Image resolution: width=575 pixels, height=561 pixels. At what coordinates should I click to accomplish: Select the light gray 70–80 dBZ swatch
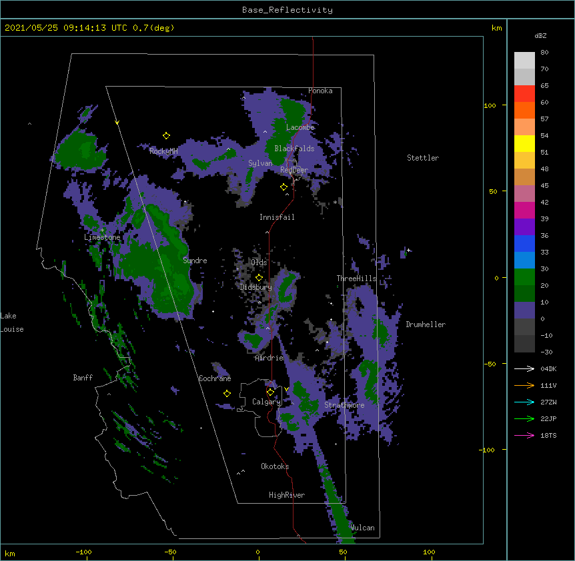pyautogui.click(x=524, y=61)
